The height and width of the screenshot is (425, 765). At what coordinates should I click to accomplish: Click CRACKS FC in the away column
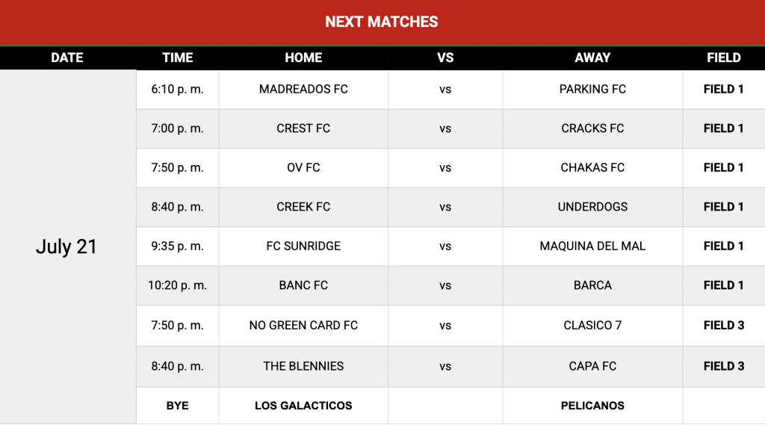(592, 128)
